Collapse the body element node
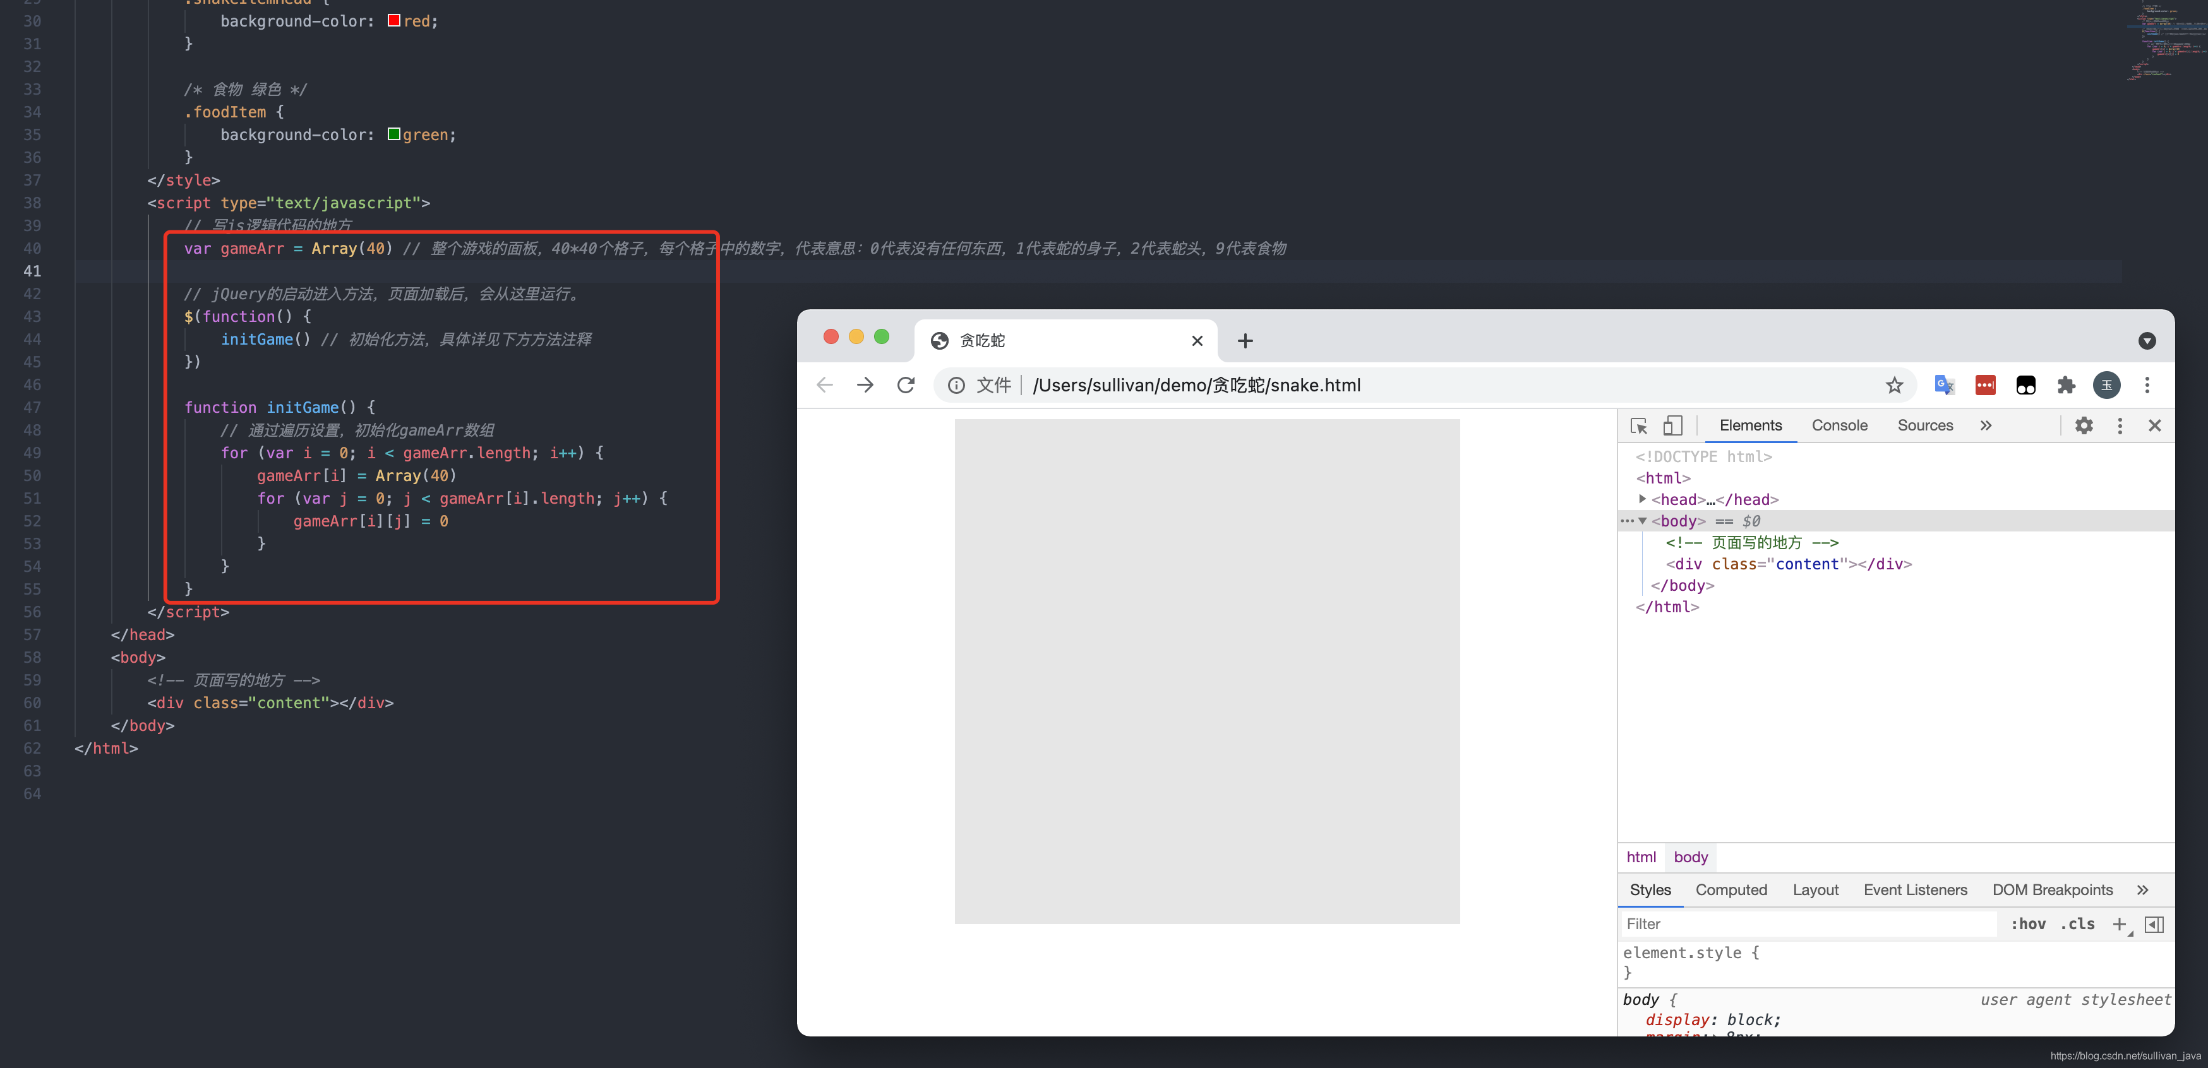The image size is (2208, 1068). pyautogui.click(x=1642, y=521)
